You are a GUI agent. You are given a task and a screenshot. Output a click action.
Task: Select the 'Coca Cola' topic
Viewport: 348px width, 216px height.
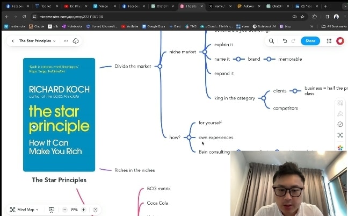[x=157, y=203]
